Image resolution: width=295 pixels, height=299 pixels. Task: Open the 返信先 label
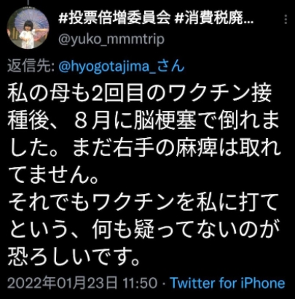coord(31,66)
